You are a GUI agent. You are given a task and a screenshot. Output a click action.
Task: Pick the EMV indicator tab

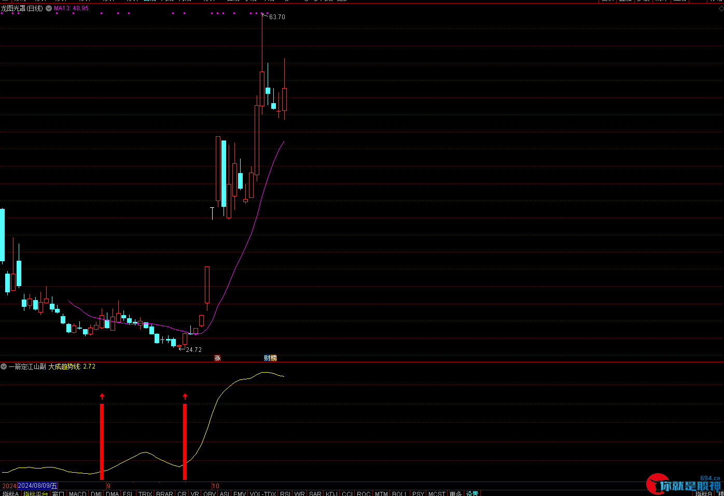point(240,493)
